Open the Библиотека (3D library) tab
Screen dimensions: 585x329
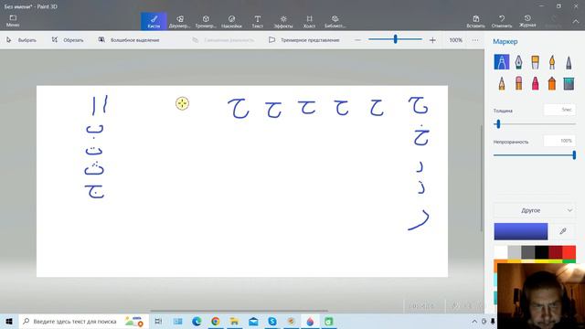[x=335, y=21]
